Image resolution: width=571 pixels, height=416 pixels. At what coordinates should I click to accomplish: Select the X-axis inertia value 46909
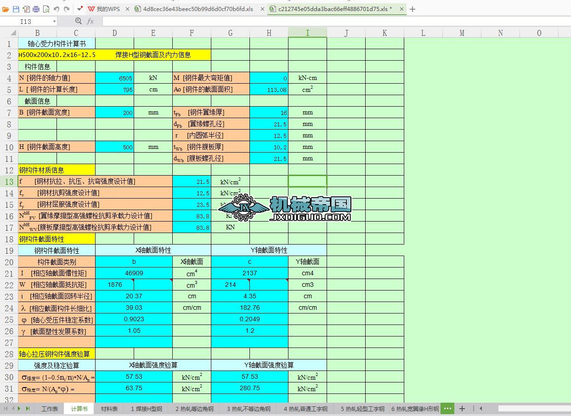[134, 273]
